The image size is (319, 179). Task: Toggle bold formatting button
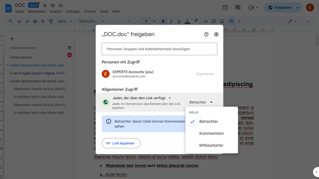coord(163,21)
